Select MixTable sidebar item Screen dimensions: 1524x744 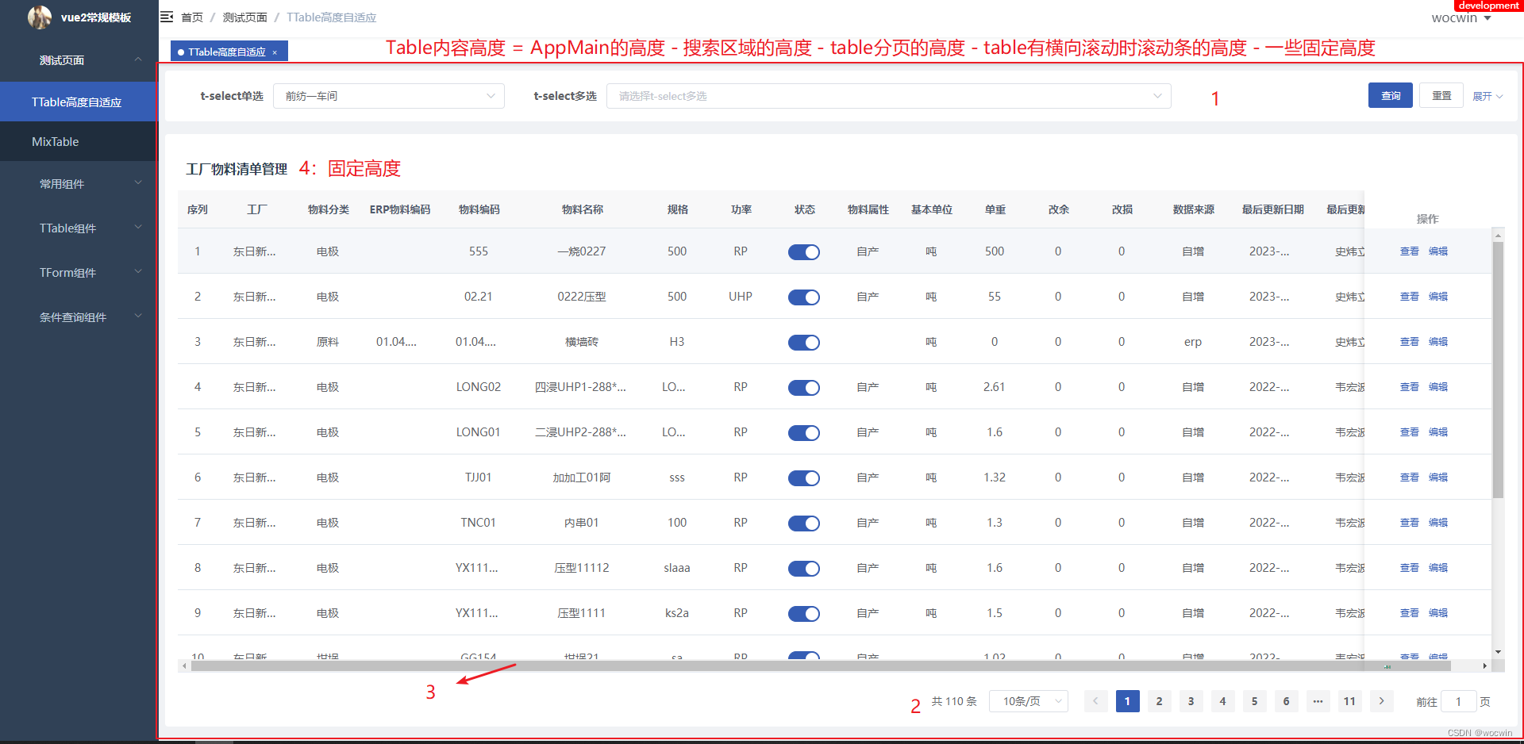(79, 141)
